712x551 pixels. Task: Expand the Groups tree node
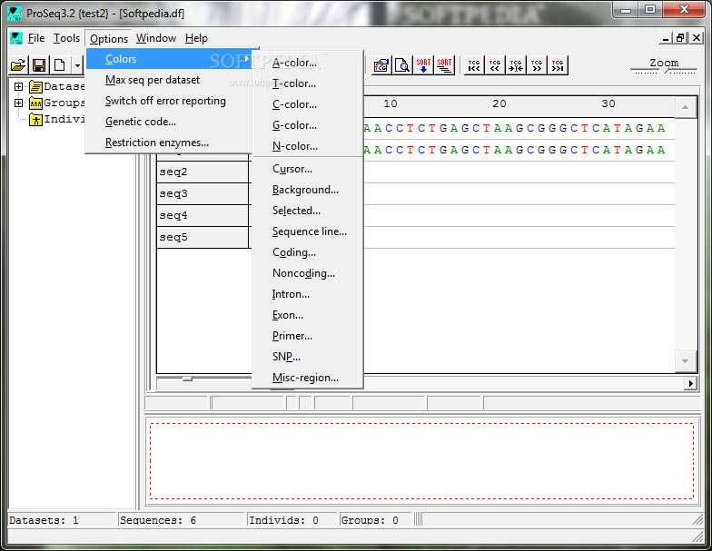pos(18,103)
